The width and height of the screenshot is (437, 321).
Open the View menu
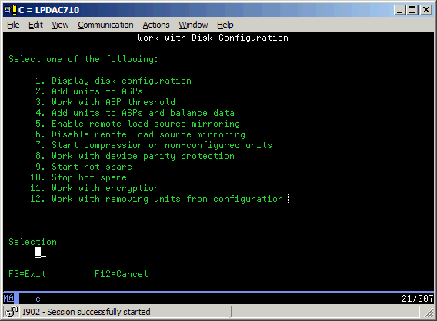click(60, 25)
